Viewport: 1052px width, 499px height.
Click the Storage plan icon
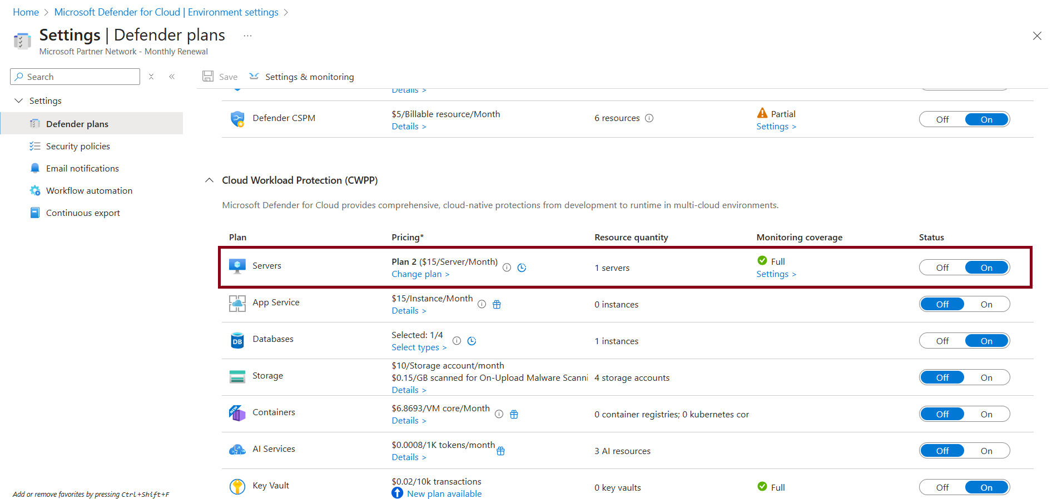(237, 376)
